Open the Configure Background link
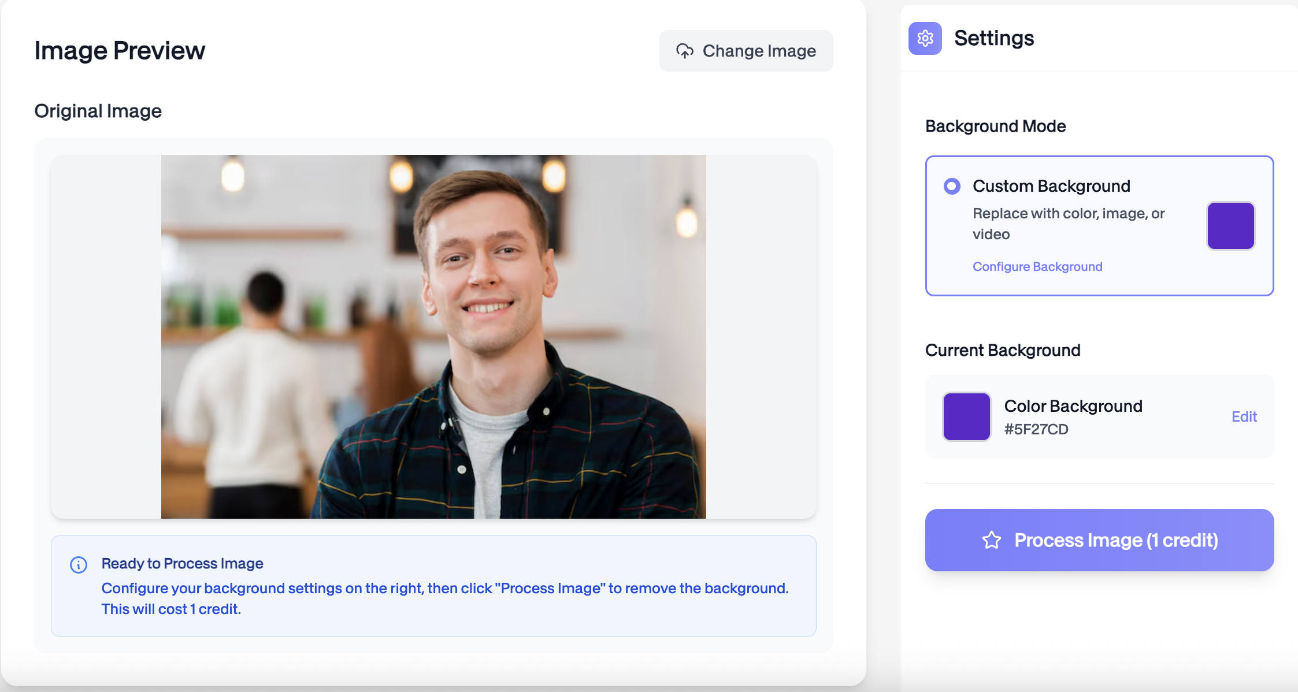 [1037, 266]
